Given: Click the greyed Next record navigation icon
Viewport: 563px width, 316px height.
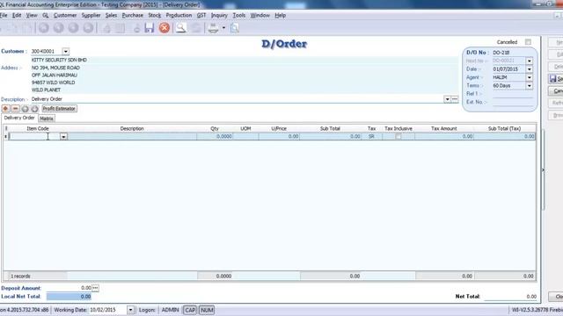Looking at the screenshot, I should click(x=73, y=28).
